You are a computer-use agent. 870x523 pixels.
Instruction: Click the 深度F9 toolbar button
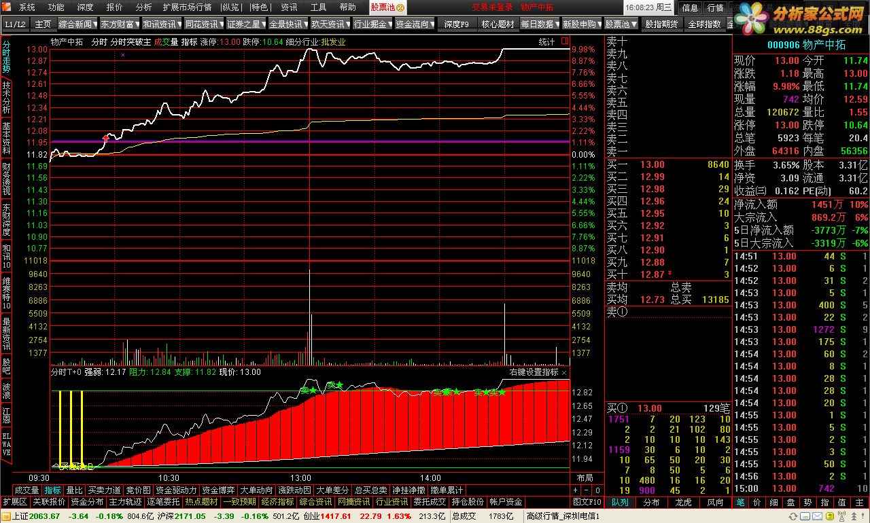[457, 24]
